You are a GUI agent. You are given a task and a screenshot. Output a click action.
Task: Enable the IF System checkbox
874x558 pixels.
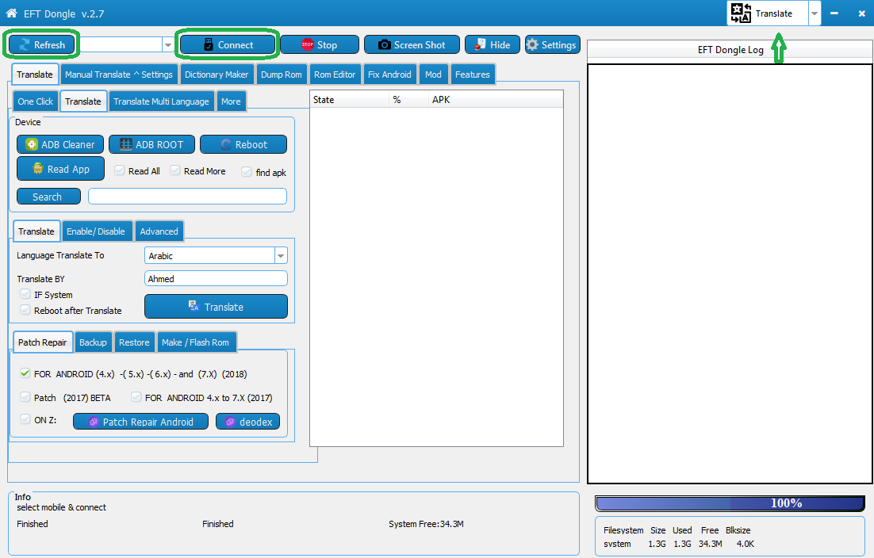pos(25,294)
